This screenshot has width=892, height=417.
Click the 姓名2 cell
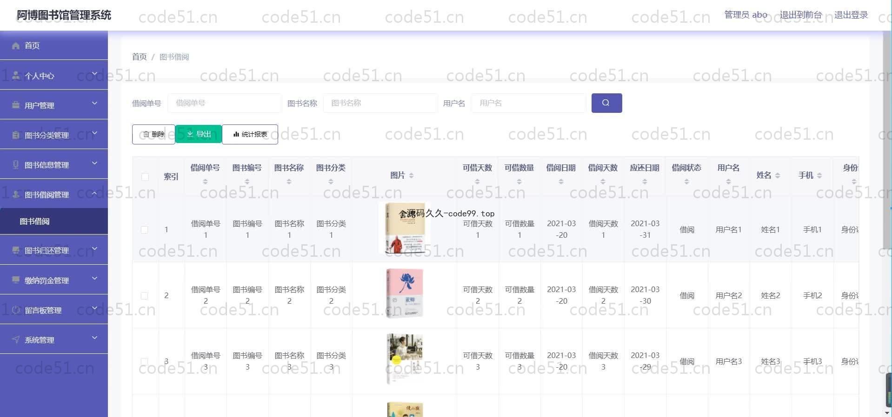tap(770, 295)
